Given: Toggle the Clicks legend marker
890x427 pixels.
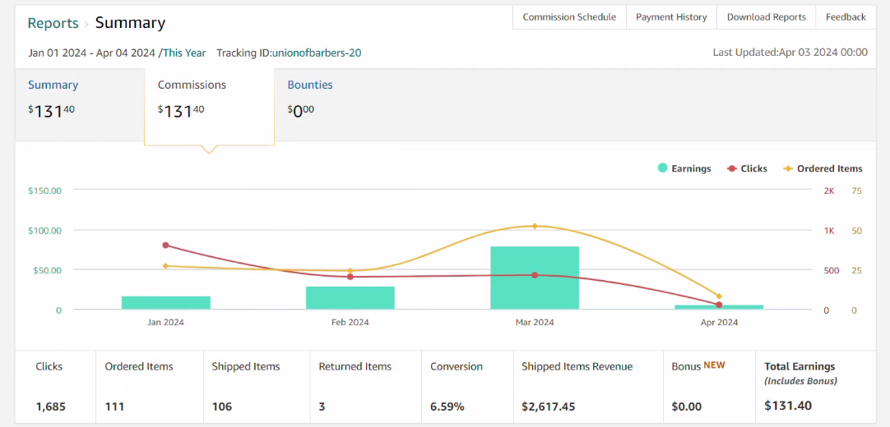Looking at the screenshot, I should click(x=731, y=168).
